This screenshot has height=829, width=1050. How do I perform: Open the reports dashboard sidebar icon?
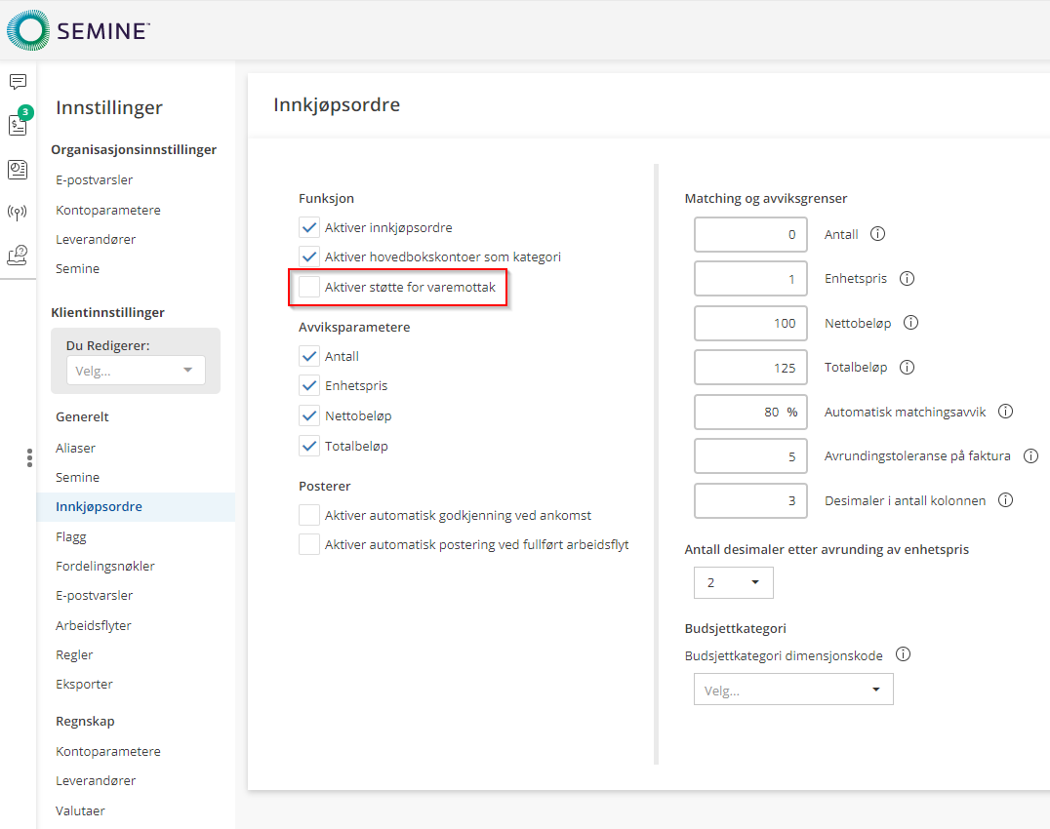click(x=18, y=169)
